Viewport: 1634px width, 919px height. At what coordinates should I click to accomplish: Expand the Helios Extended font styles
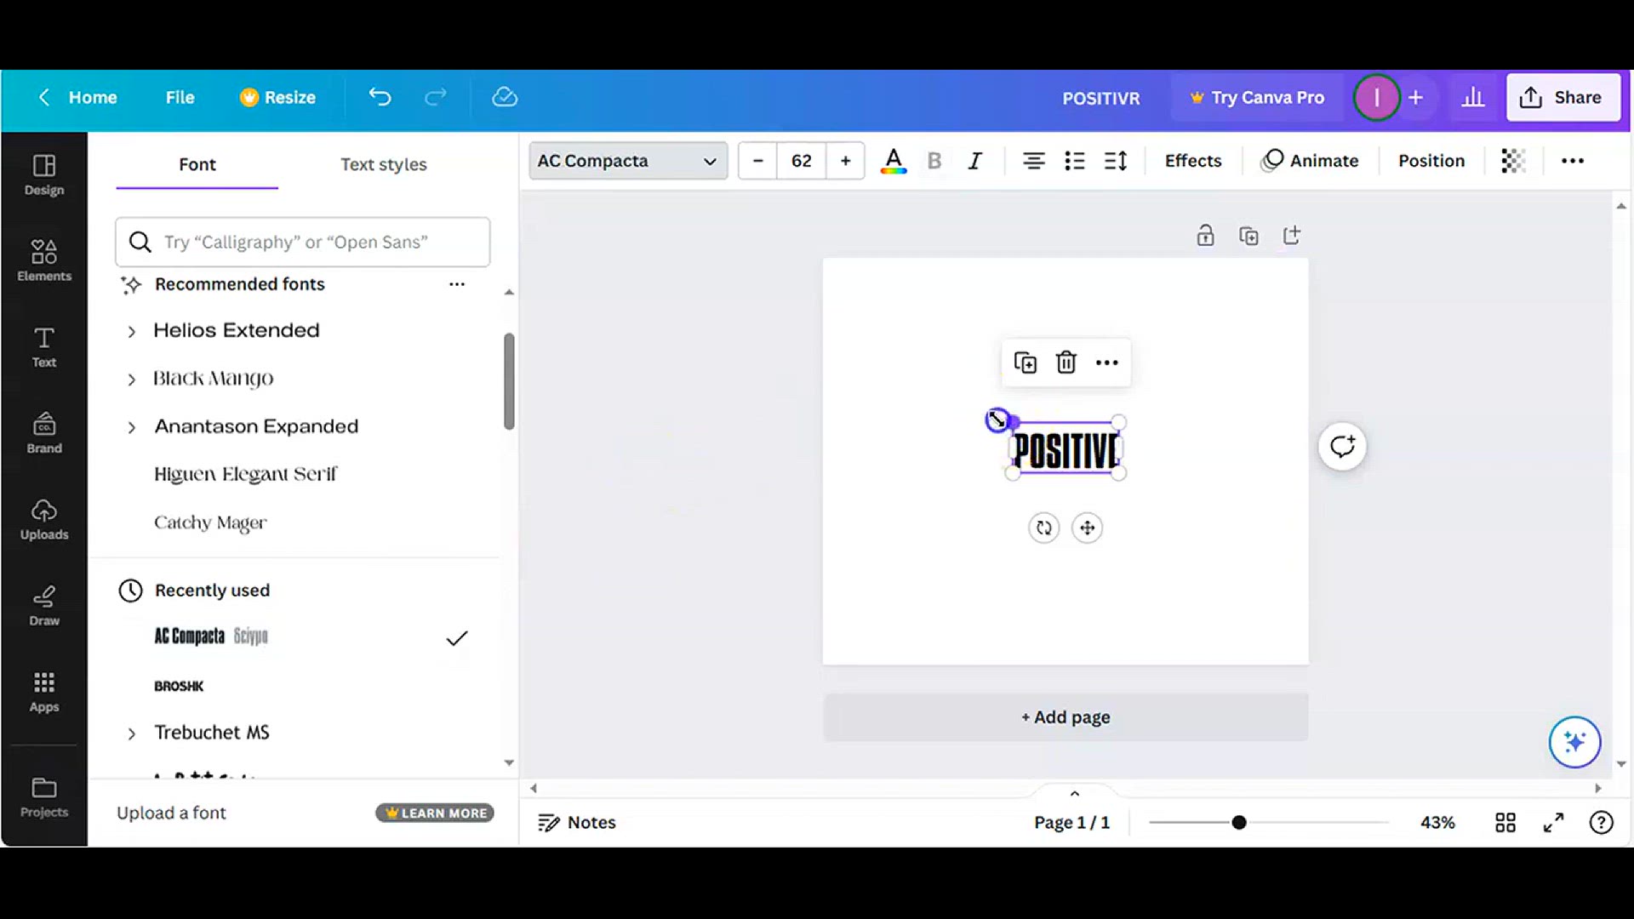tap(131, 332)
